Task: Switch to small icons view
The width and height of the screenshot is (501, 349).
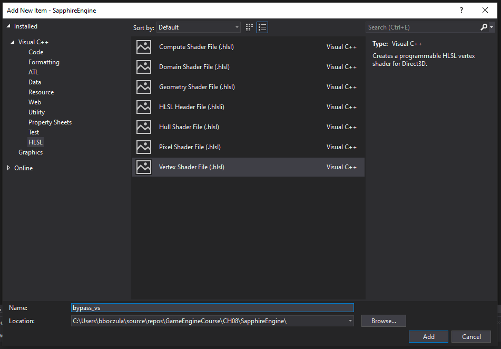Action: [250, 27]
